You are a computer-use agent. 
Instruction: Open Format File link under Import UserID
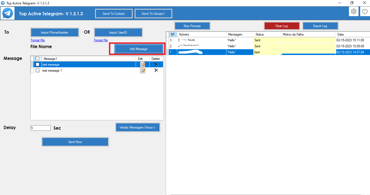[101, 40]
